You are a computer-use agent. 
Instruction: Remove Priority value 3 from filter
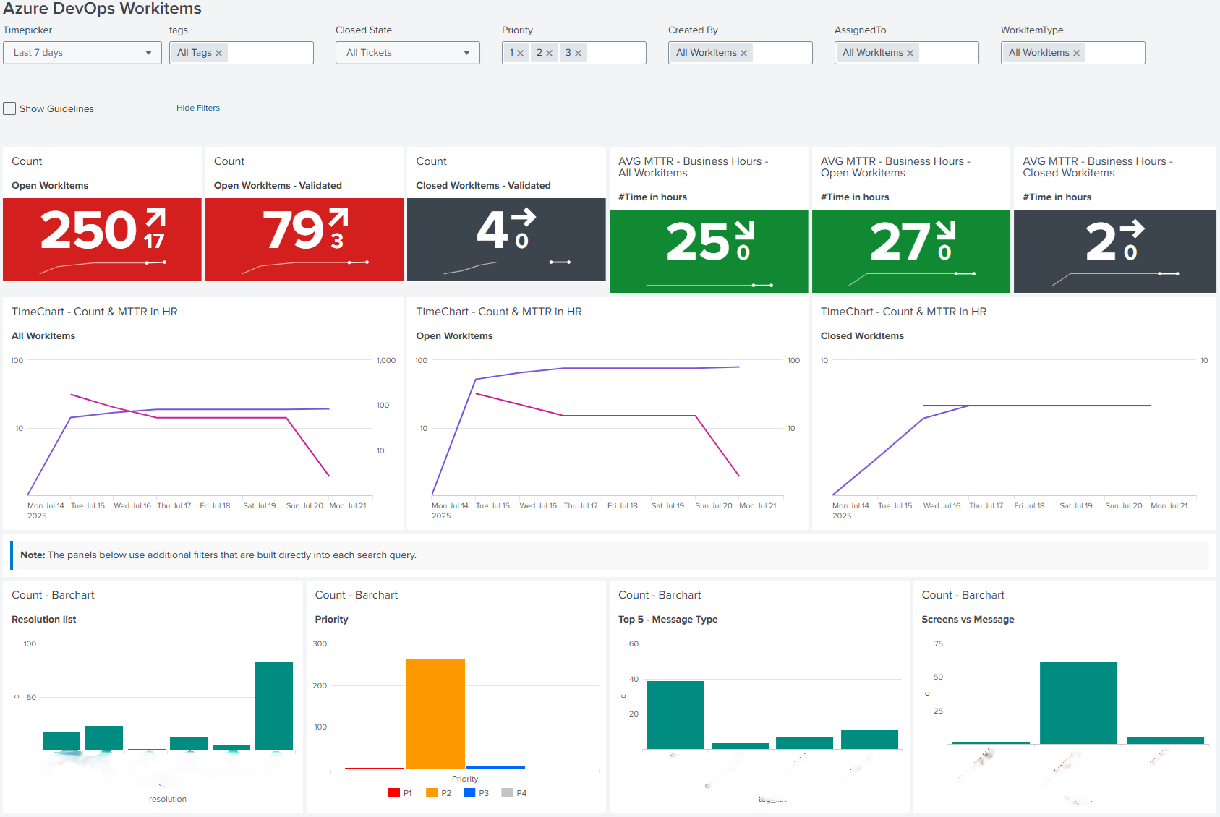coord(579,52)
